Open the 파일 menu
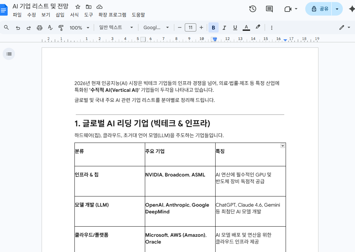 tap(17, 15)
